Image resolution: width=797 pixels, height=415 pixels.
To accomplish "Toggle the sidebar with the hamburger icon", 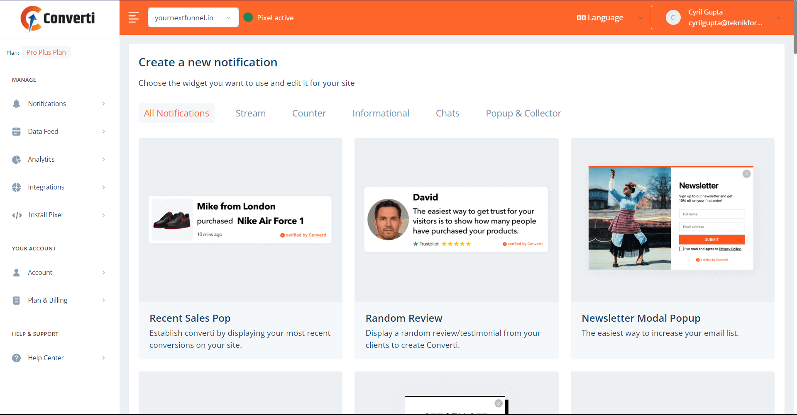I will pyautogui.click(x=133, y=17).
